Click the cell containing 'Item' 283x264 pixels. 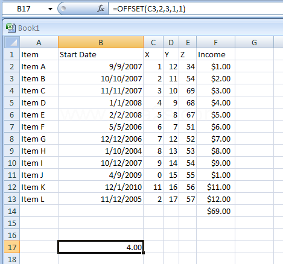(39, 54)
